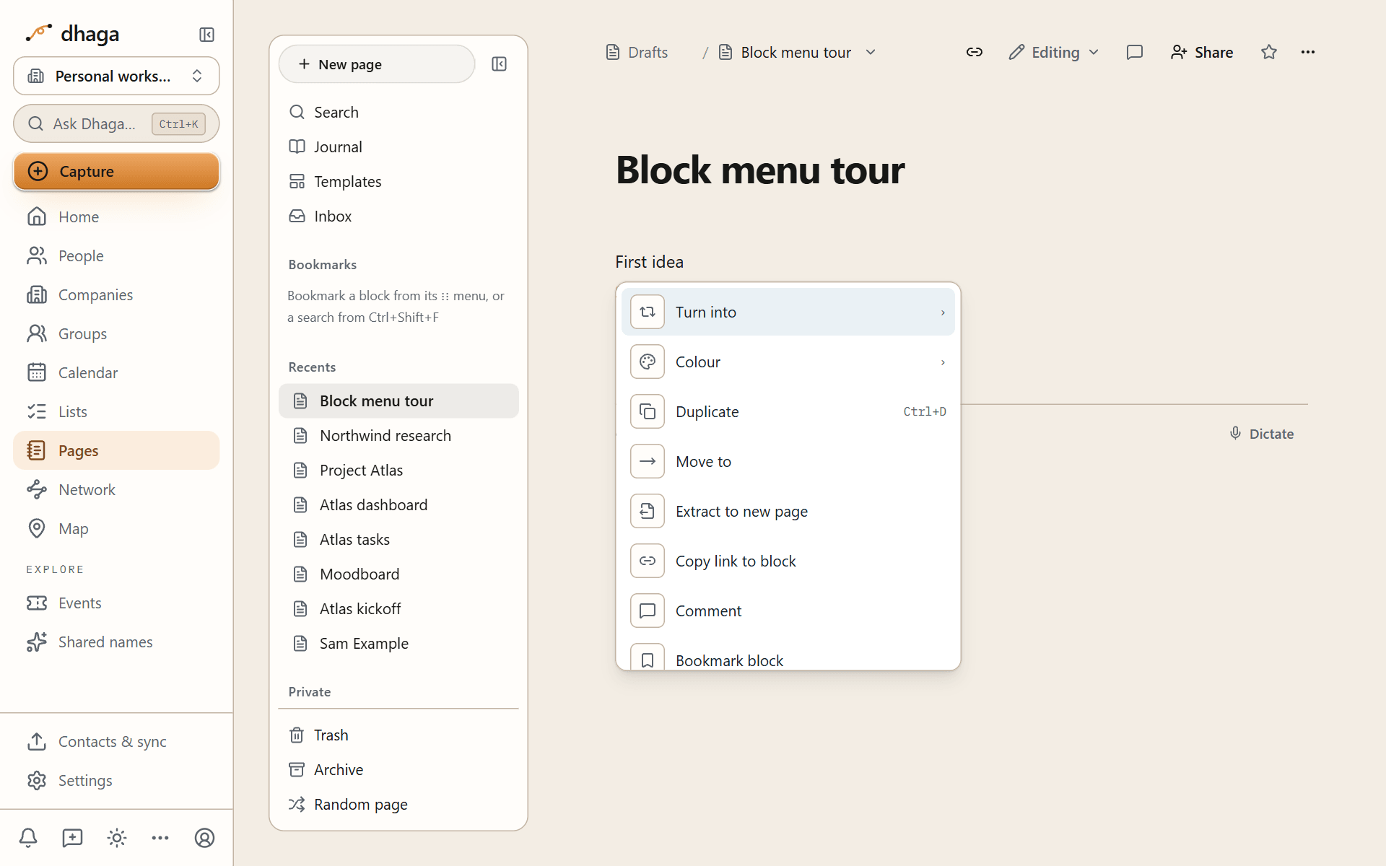This screenshot has width=1386, height=866.
Task: Open Templates in pages panel
Action: [398, 181]
